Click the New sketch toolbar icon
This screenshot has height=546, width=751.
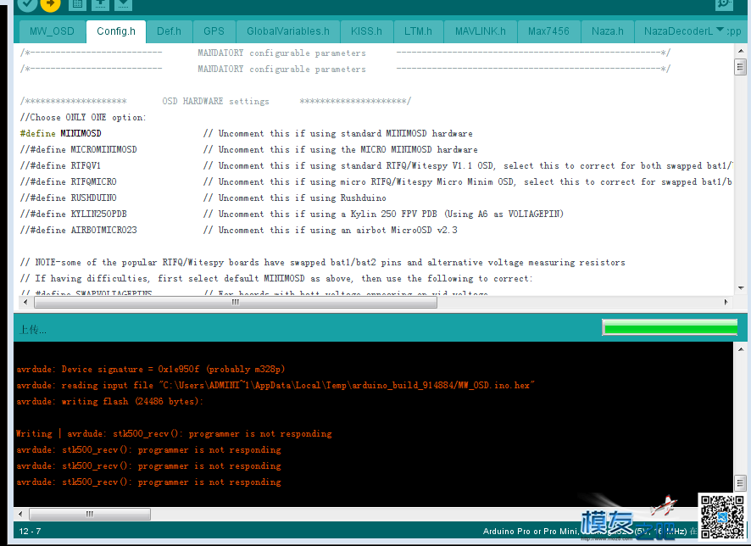77,4
